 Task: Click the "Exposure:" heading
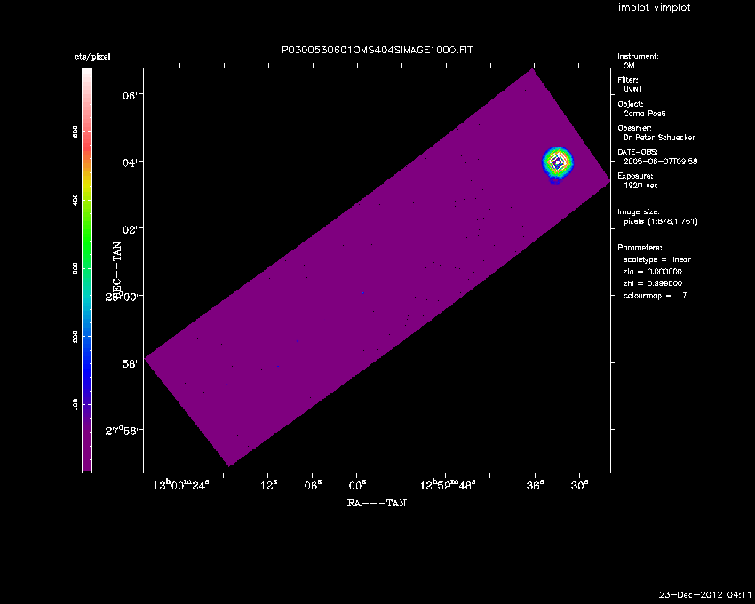click(636, 176)
